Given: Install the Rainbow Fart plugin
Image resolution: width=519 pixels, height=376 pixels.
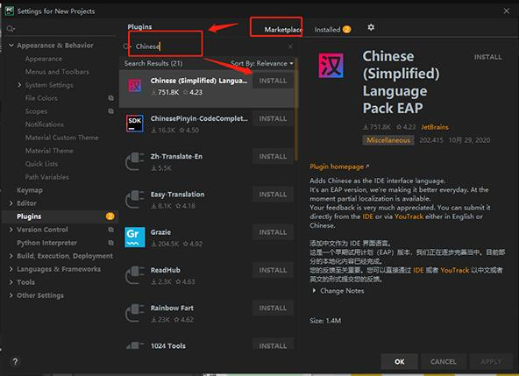Looking at the screenshot, I should pyautogui.click(x=273, y=309).
